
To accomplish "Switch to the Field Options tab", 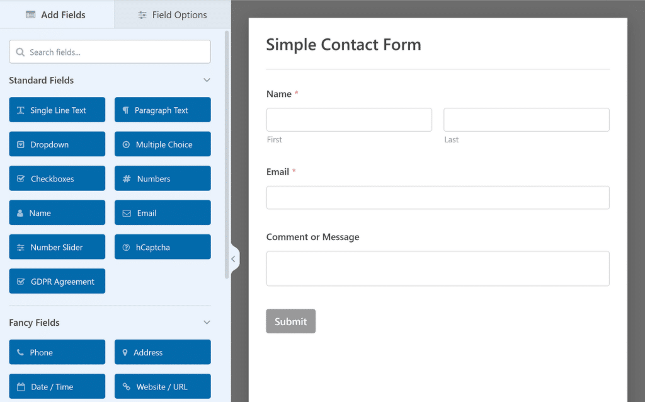I will click(172, 14).
